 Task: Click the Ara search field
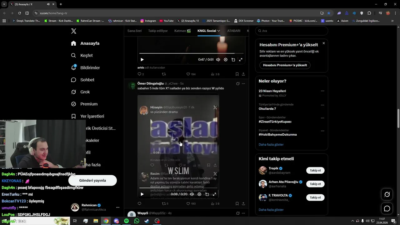(x=292, y=31)
